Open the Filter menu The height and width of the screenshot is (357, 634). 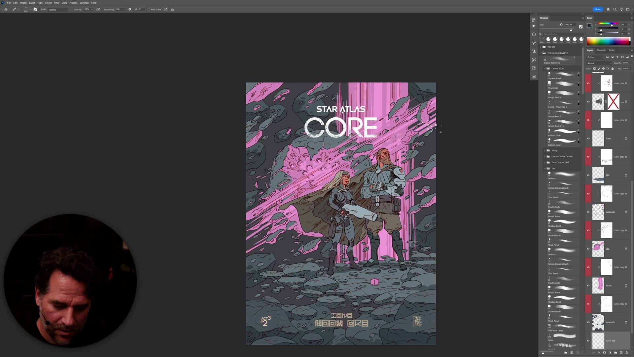tap(56, 3)
